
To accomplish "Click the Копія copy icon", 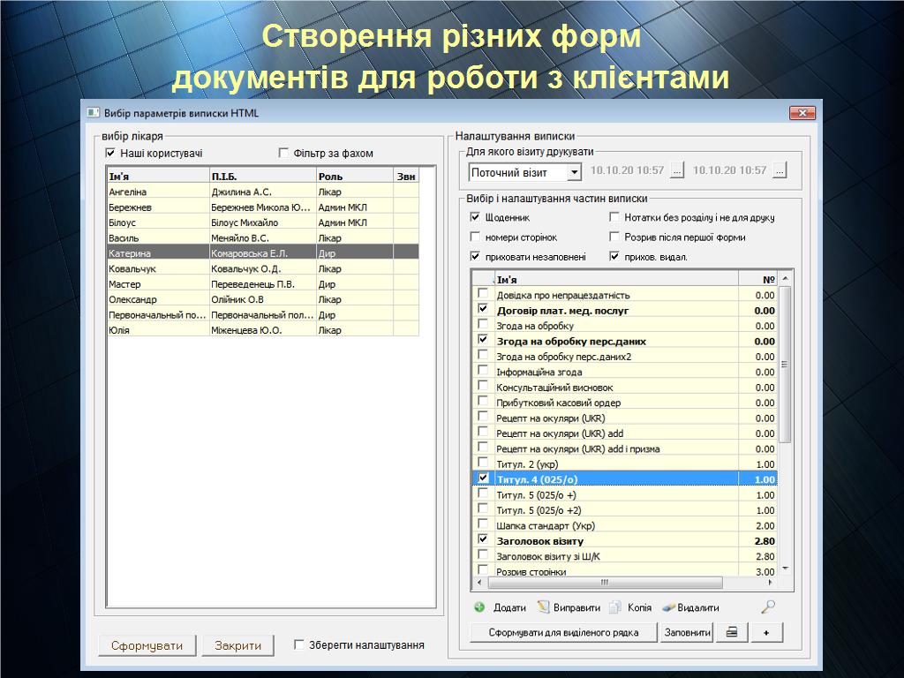I will coord(614,607).
